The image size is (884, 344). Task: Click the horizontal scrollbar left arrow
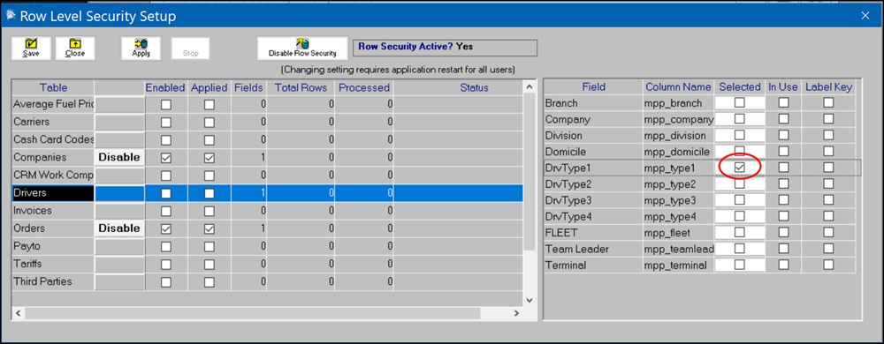tap(18, 313)
